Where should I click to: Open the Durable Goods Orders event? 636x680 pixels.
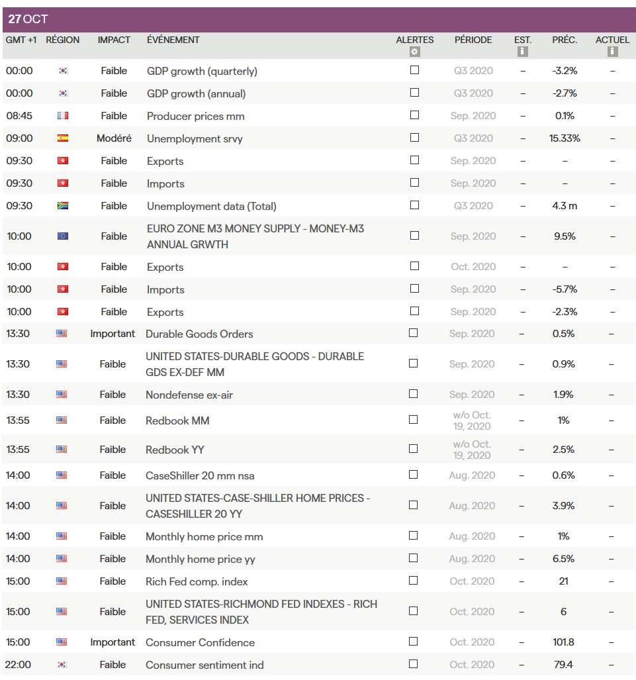(x=199, y=334)
